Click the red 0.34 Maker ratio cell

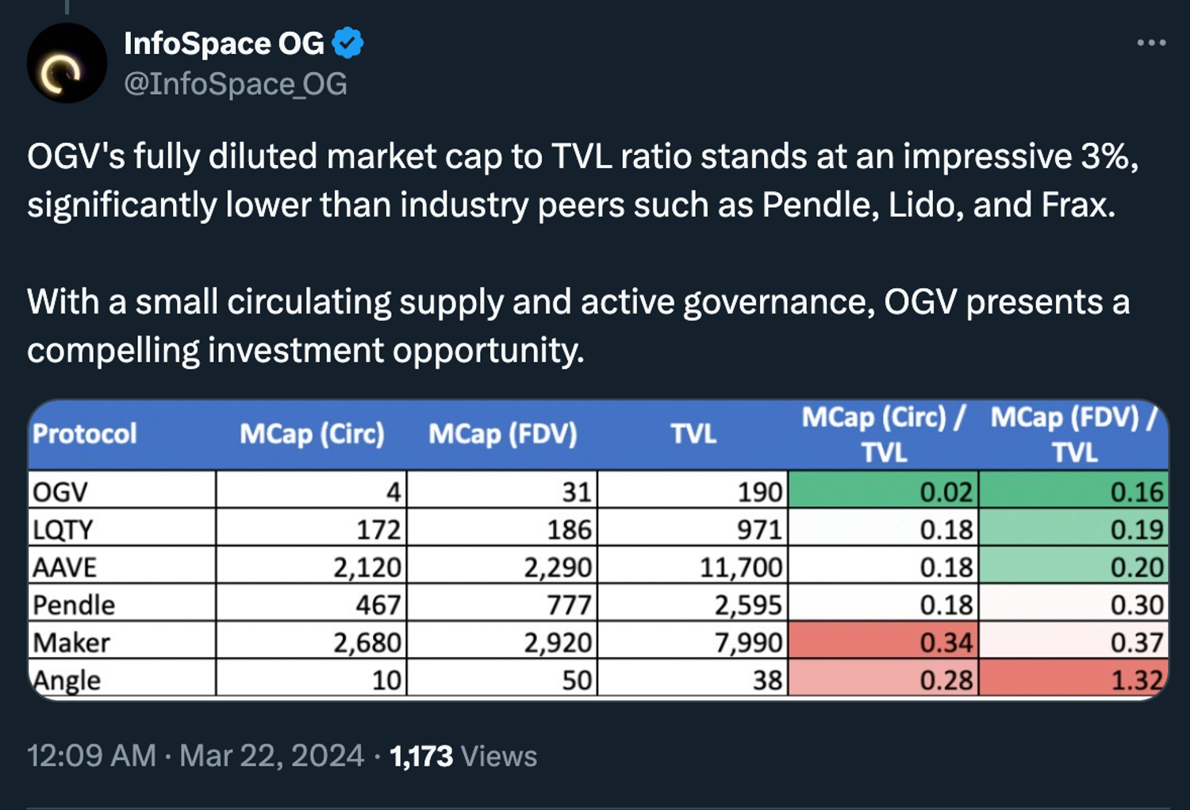tap(884, 642)
